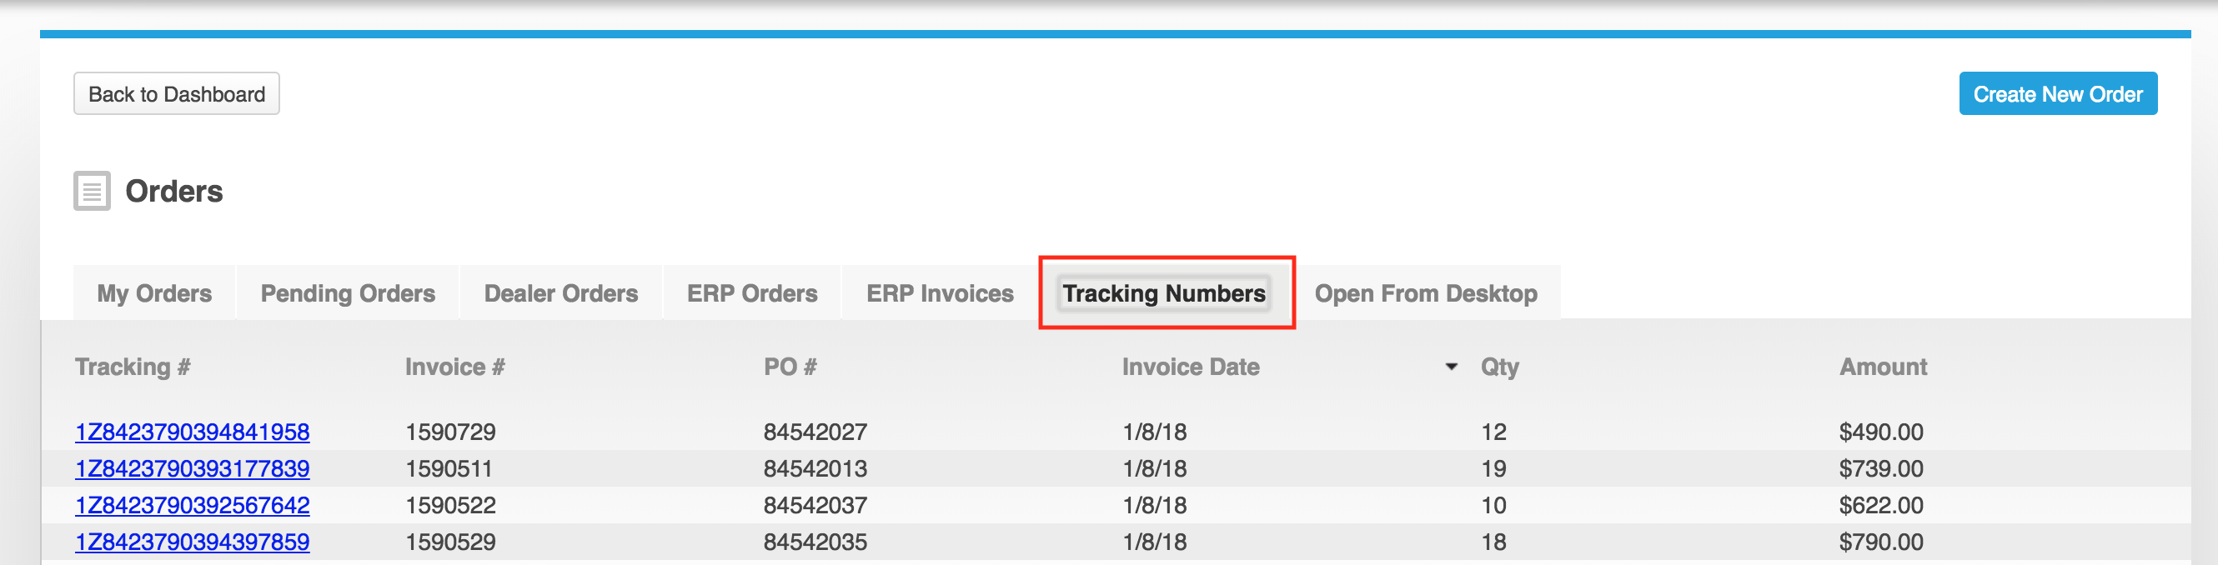Sort by the Qty column header
Viewport: 2218px width, 565px height.
coord(1499,367)
